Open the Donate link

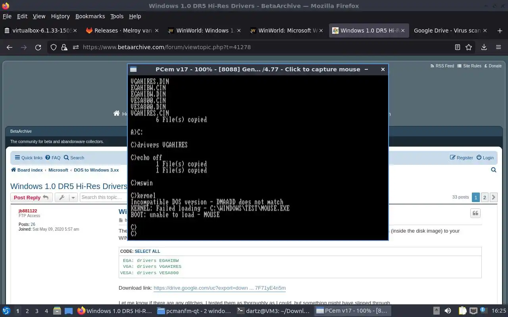(x=493, y=66)
